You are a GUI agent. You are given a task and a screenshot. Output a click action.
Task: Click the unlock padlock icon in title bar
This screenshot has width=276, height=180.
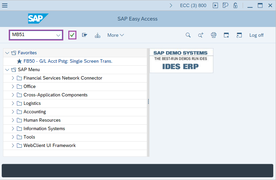click(235, 5)
